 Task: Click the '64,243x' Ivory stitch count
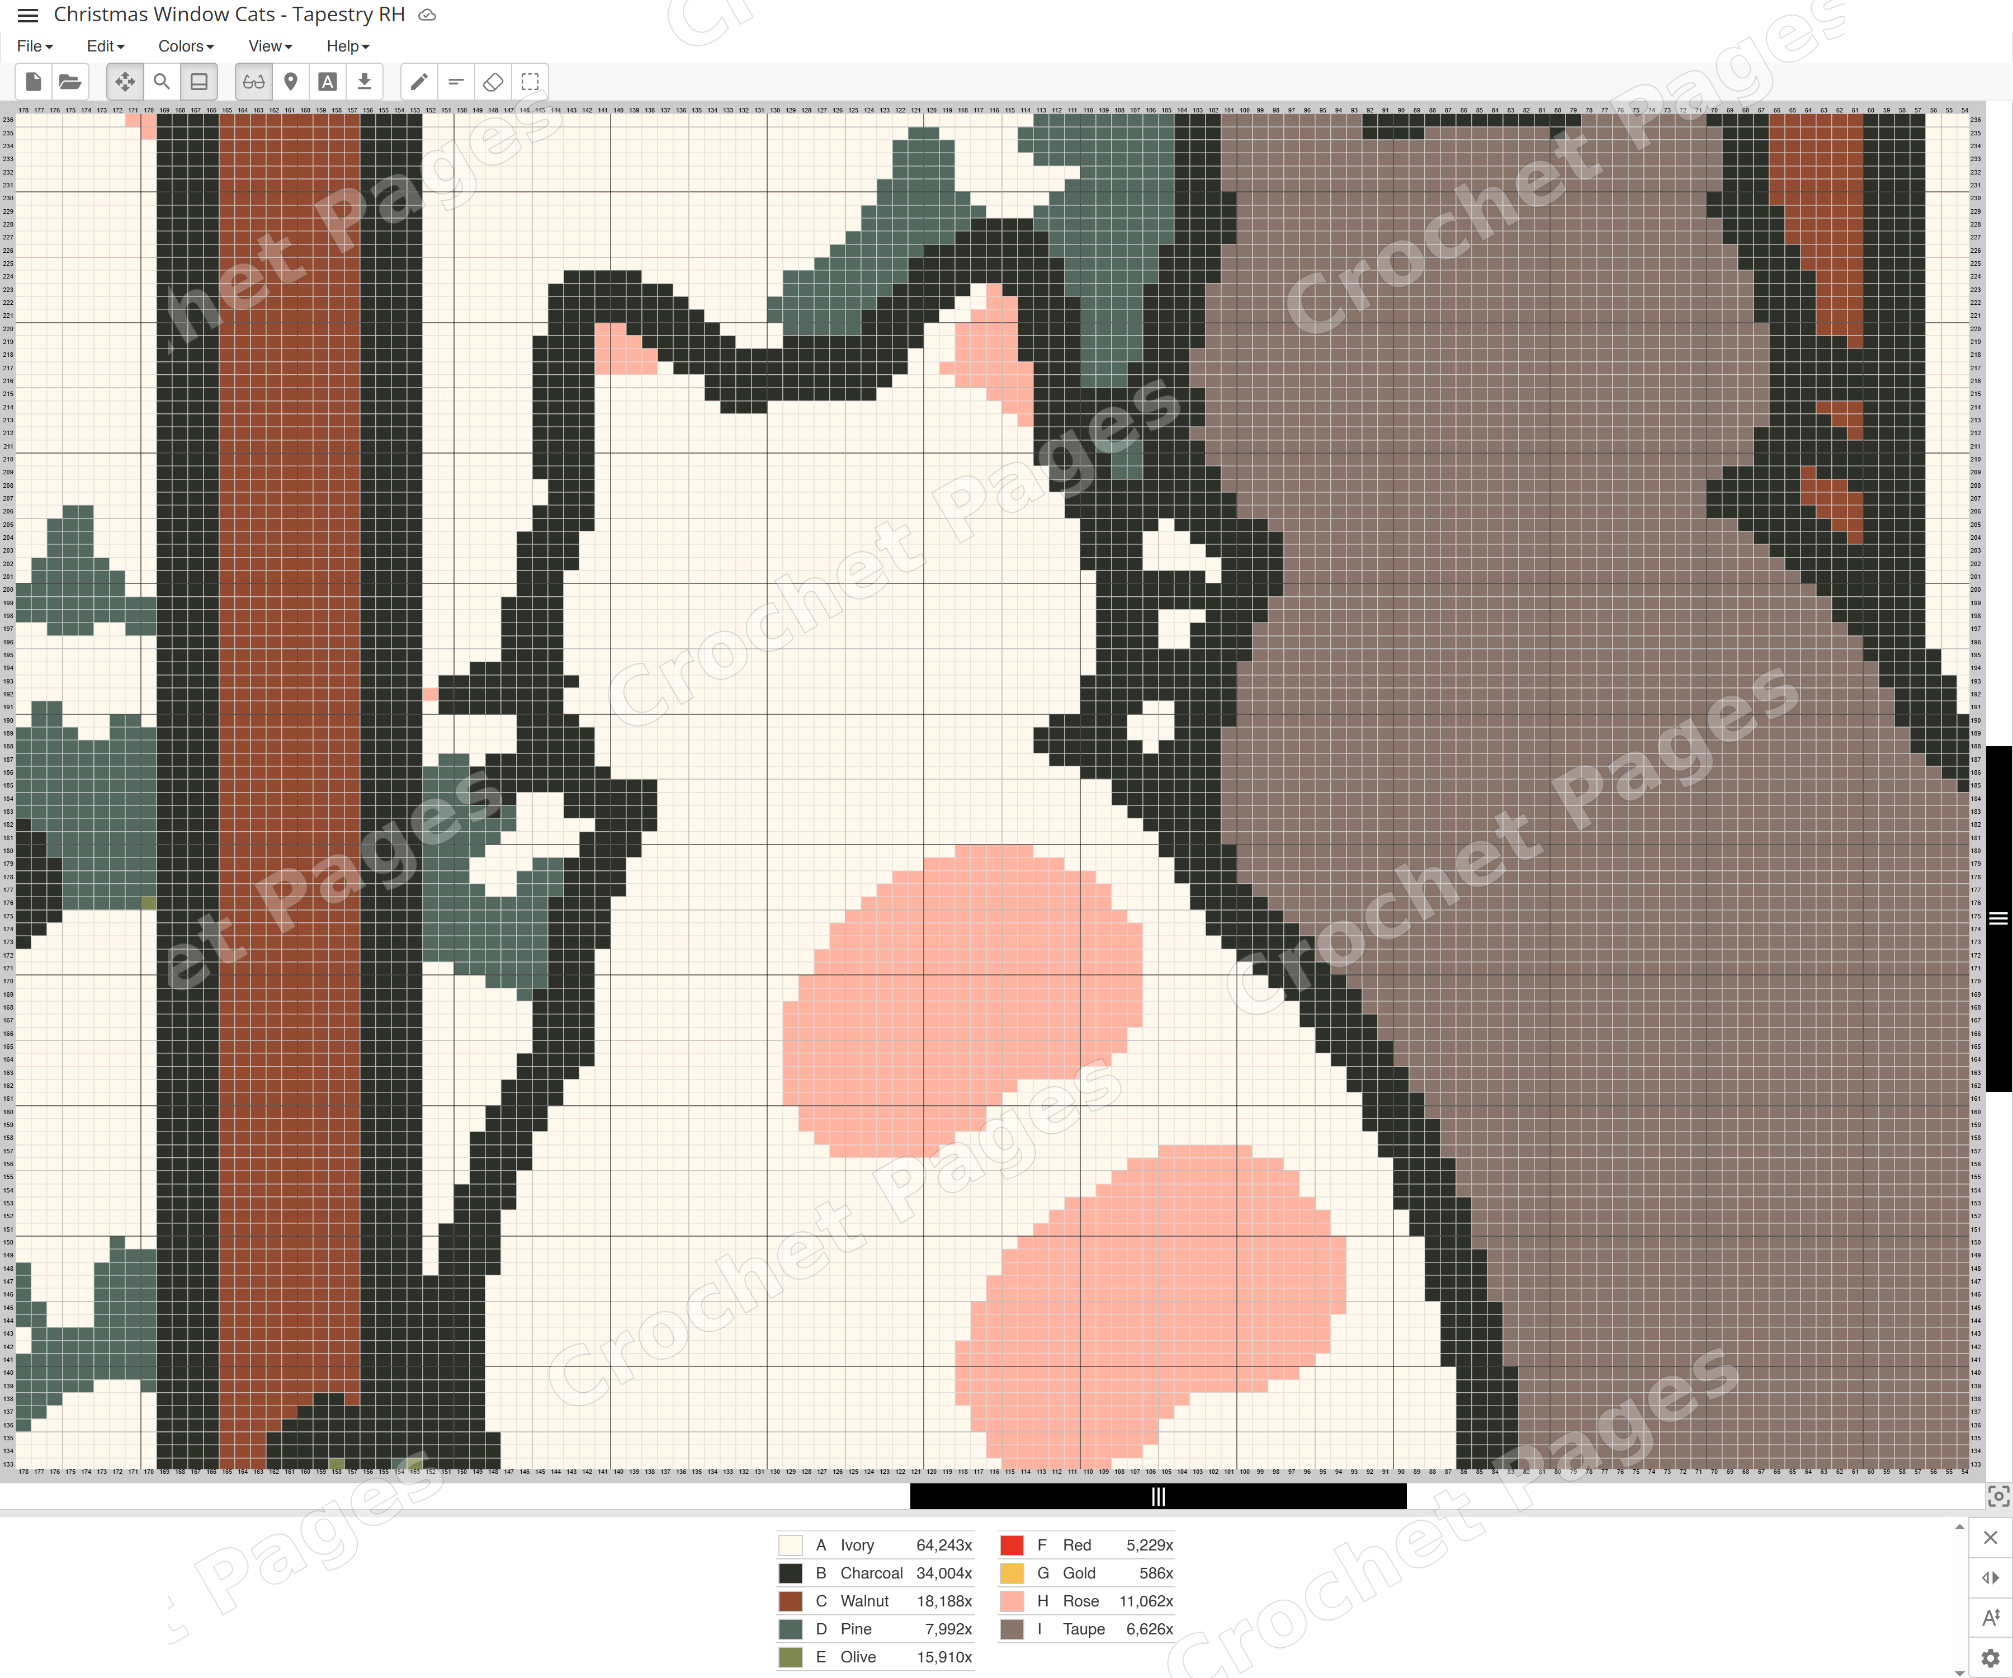pos(944,1545)
